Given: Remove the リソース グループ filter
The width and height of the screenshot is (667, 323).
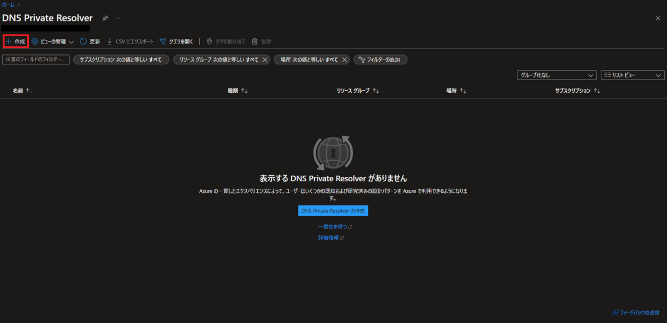Looking at the screenshot, I should pos(265,59).
